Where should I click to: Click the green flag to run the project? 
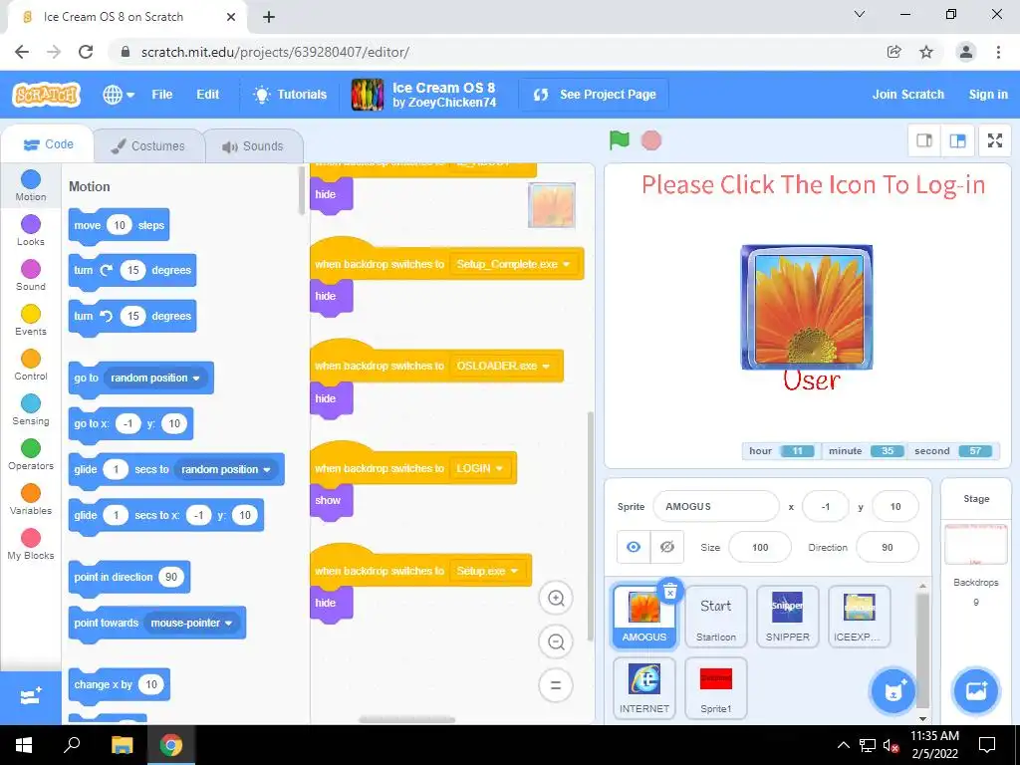[x=619, y=139]
